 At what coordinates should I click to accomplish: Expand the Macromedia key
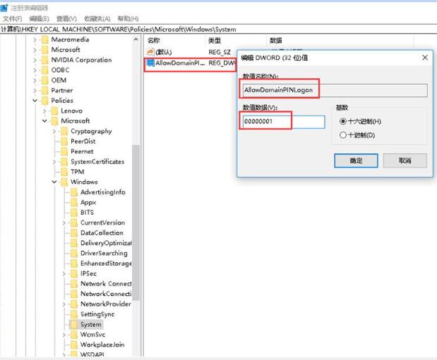35,39
